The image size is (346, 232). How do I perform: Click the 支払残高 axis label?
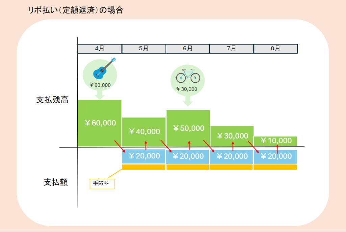pos(52,100)
